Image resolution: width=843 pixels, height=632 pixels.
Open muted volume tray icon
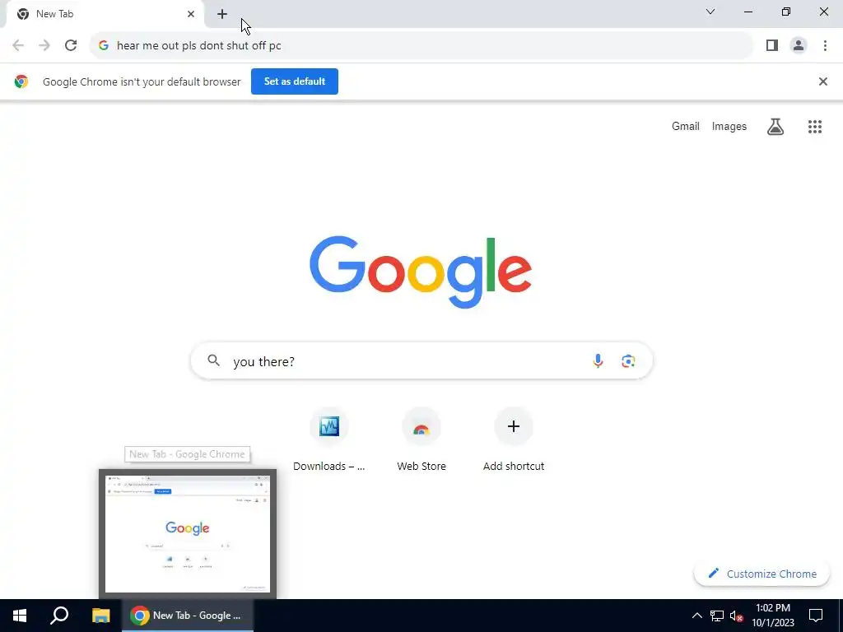736,616
